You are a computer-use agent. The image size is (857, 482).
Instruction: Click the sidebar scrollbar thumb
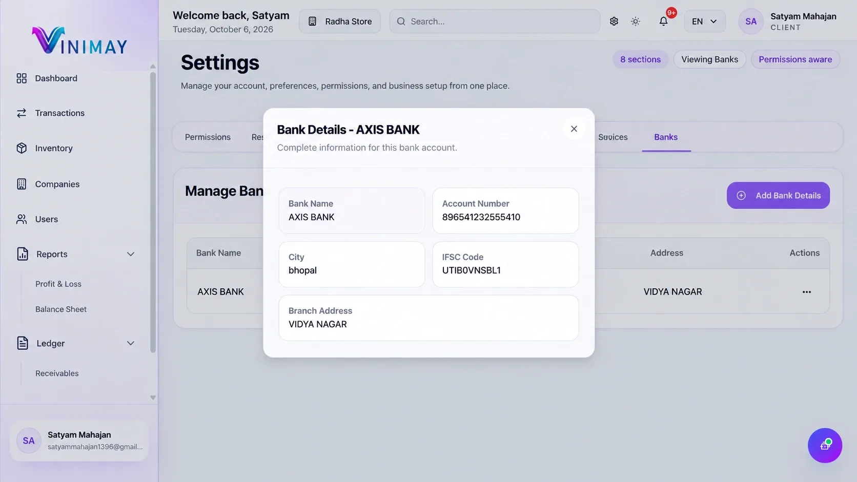tap(153, 212)
